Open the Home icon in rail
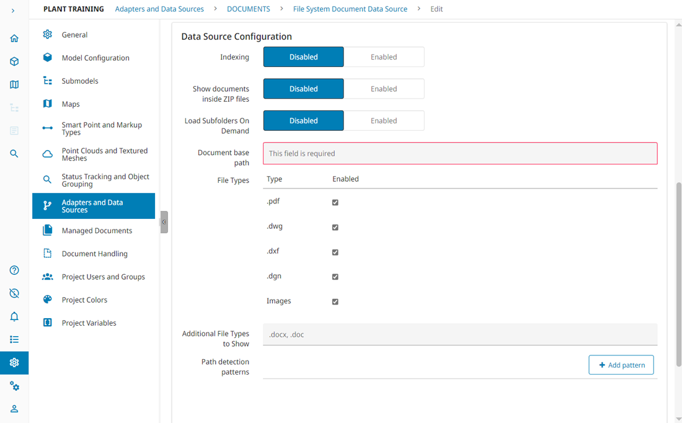 click(x=14, y=38)
